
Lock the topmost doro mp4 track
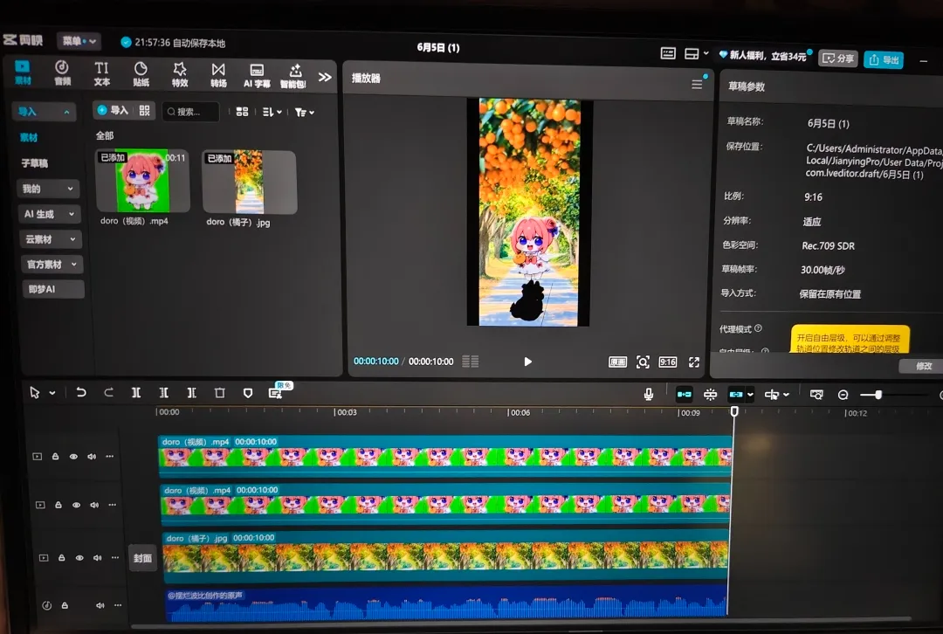55,457
